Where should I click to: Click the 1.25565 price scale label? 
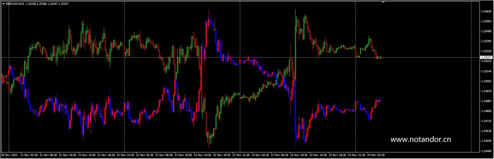tap(487, 21)
